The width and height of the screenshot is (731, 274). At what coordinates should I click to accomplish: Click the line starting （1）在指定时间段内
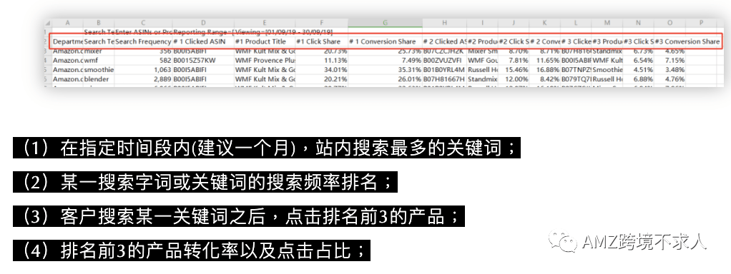click(267, 148)
